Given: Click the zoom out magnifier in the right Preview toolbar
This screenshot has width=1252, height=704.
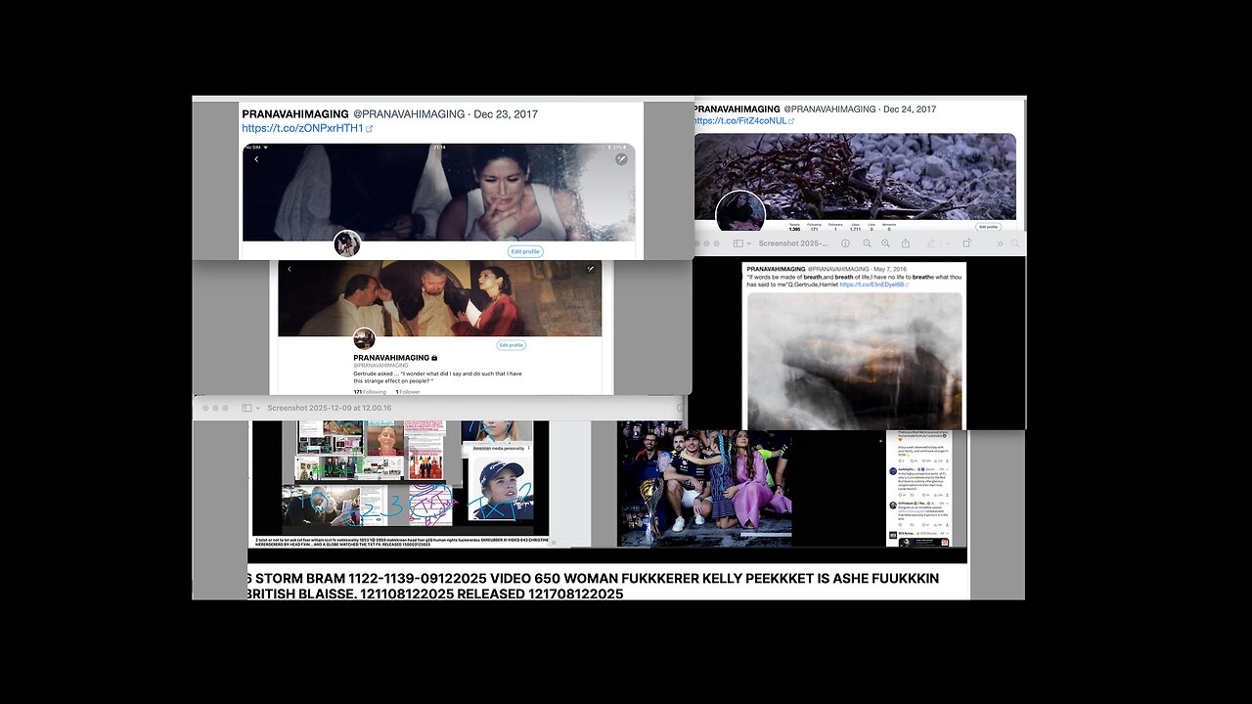Looking at the screenshot, I should pos(867,243).
